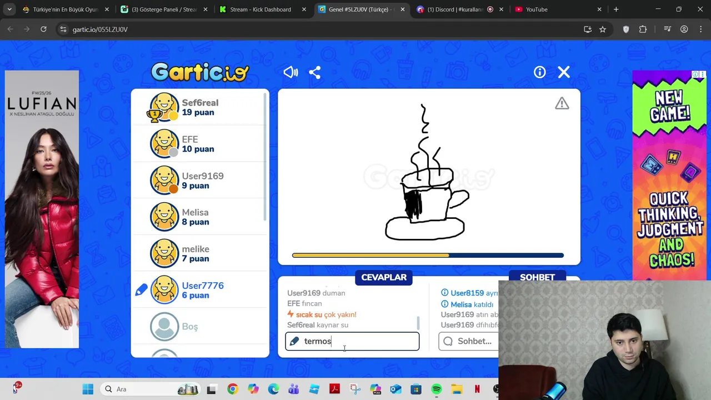Open File Explorer from the taskbar
This screenshot has width=711, height=400.
457,389
